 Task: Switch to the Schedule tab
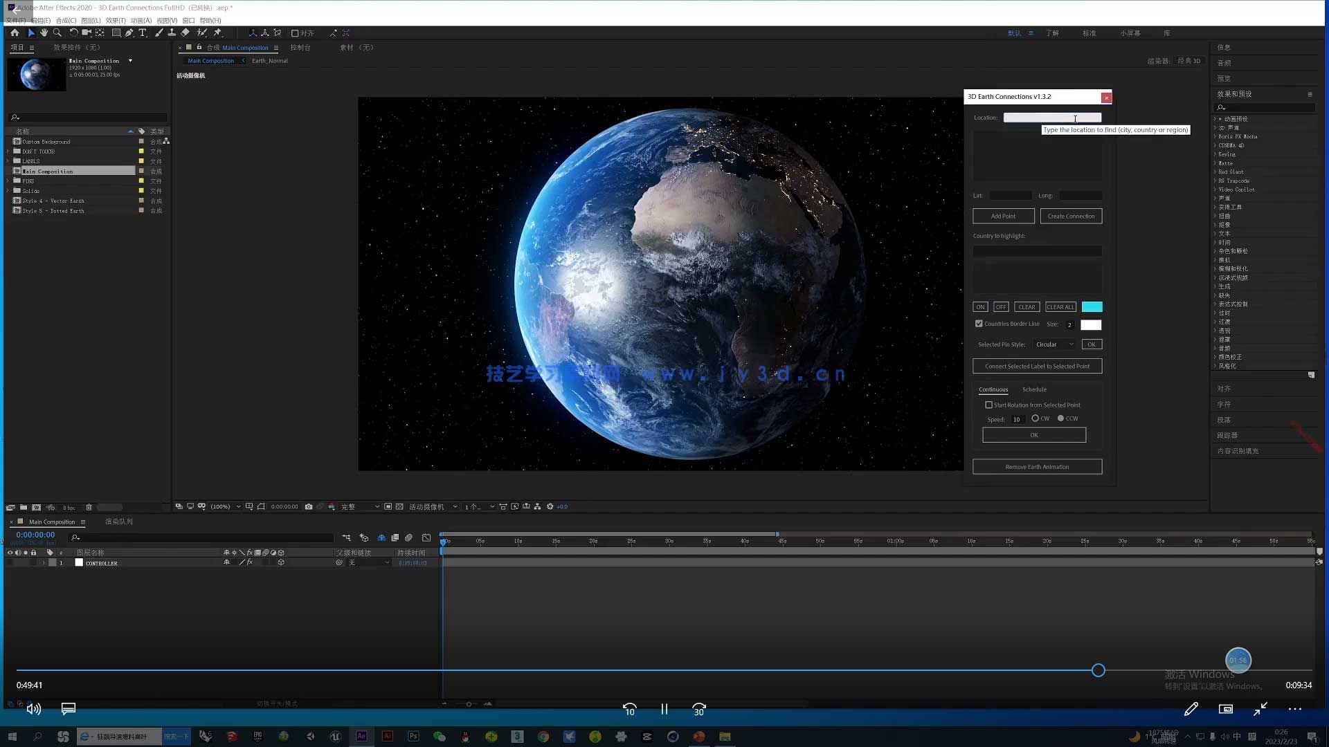point(1034,389)
